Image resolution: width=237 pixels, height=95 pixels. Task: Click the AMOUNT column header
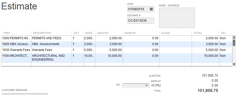[x=103, y=33]
